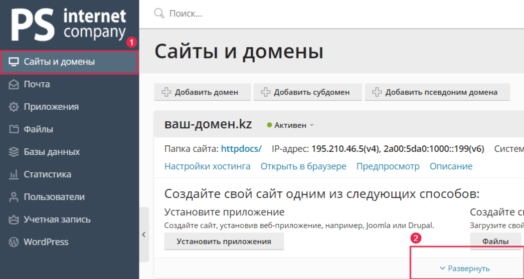Click the magnifier search icon

pos(159,14)
